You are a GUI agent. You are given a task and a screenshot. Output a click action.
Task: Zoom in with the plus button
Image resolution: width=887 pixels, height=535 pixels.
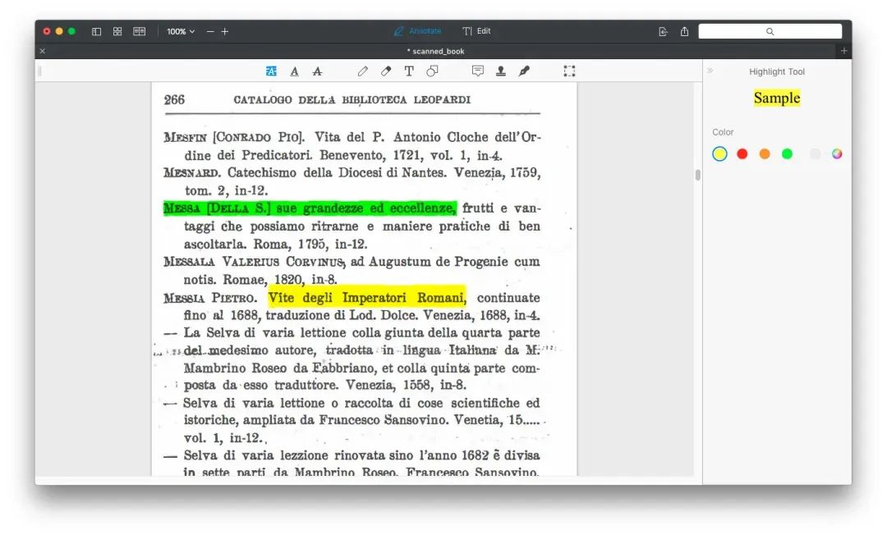(x=224, y=32)
